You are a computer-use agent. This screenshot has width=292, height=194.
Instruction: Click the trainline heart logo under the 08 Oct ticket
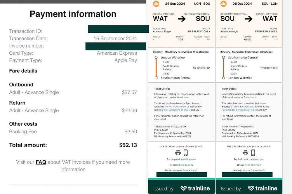251,188
